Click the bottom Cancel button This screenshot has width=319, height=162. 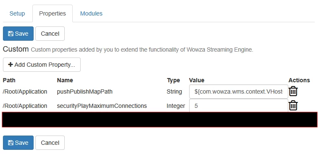coord(50,143)
